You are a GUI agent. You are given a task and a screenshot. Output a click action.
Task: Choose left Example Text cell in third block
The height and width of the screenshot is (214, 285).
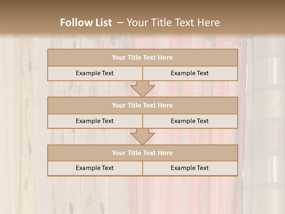click(x=95, y=168)
